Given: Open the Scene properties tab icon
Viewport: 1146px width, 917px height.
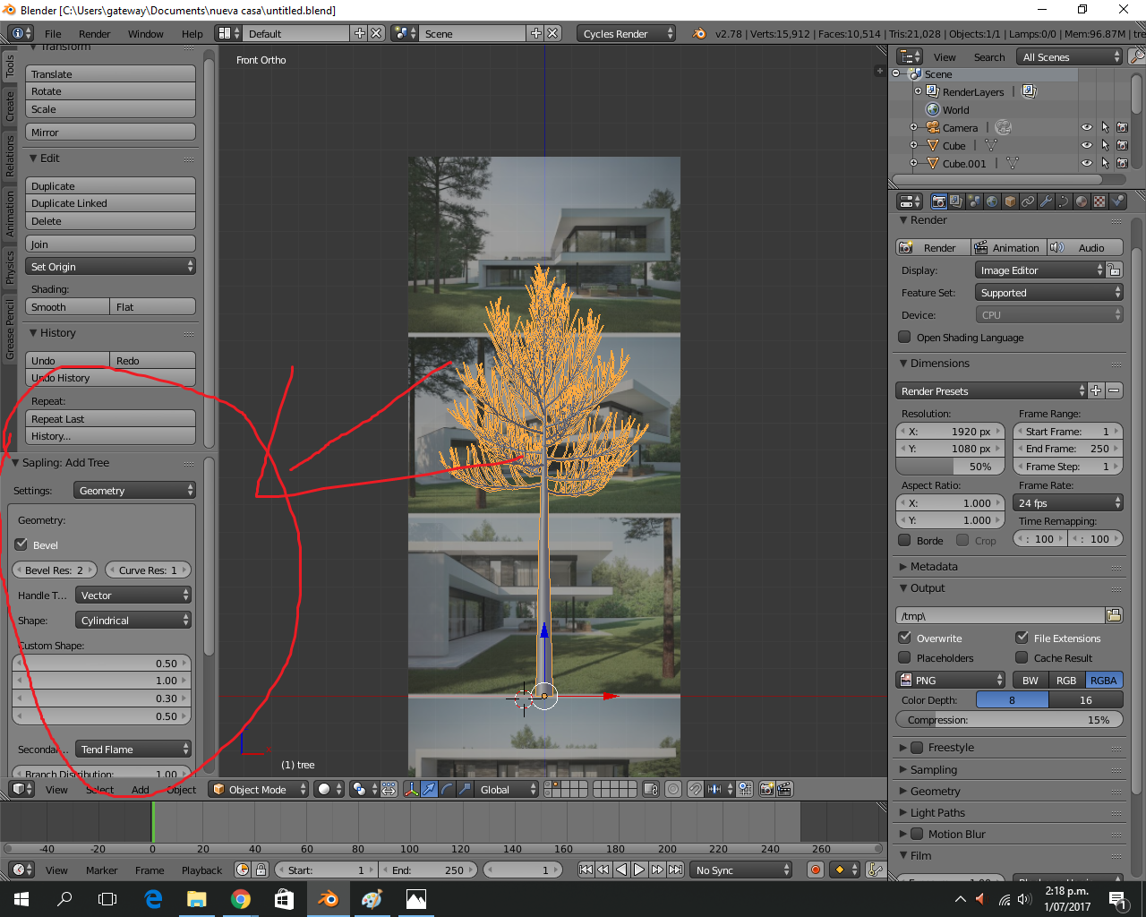Looking at the screenshot, I should pyautogui.click(x=974, y=201).
